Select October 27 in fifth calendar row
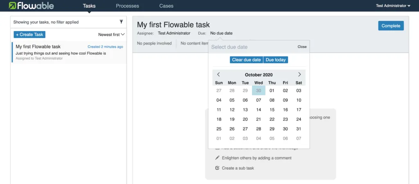The width and height of the screenshot is (419, 184). pos(246,129)
